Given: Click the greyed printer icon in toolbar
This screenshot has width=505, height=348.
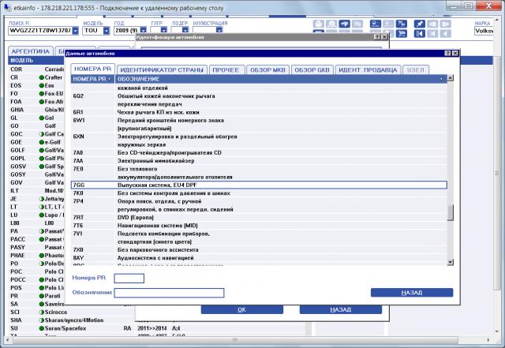Looking at the screenshot, I should (319, 24).
